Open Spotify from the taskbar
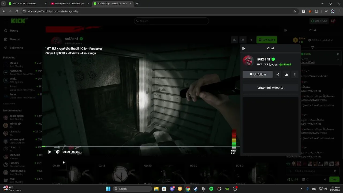Screen dimensions: 343x193 pos(211,189)
